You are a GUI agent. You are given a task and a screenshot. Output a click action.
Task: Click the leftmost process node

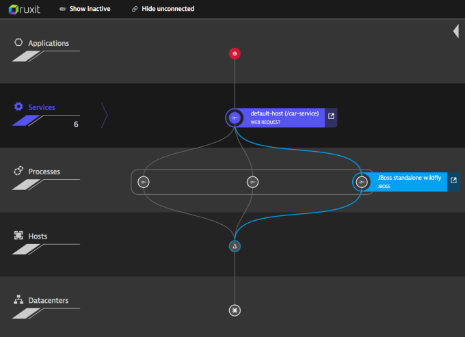(x=144, y=182)
